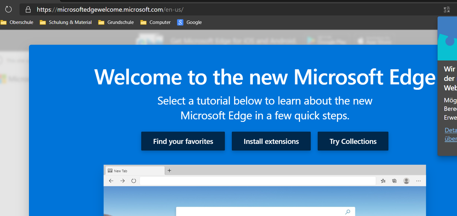Click the preview browser address field
Viewport: 457px width, 216px height.
point(258,181)
